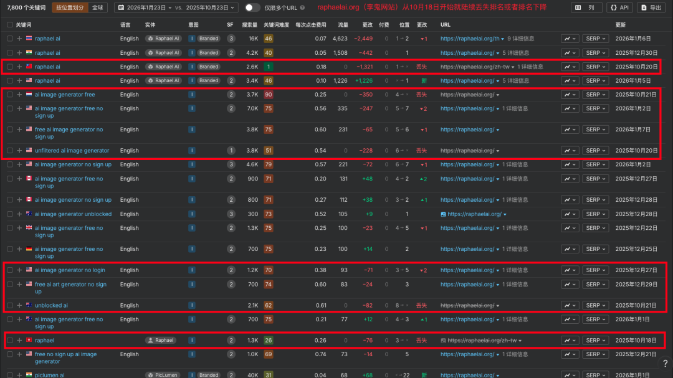Open keyword link unblocked ai
The height and width of the screenshot is (378, 673).
pos(51,306)
